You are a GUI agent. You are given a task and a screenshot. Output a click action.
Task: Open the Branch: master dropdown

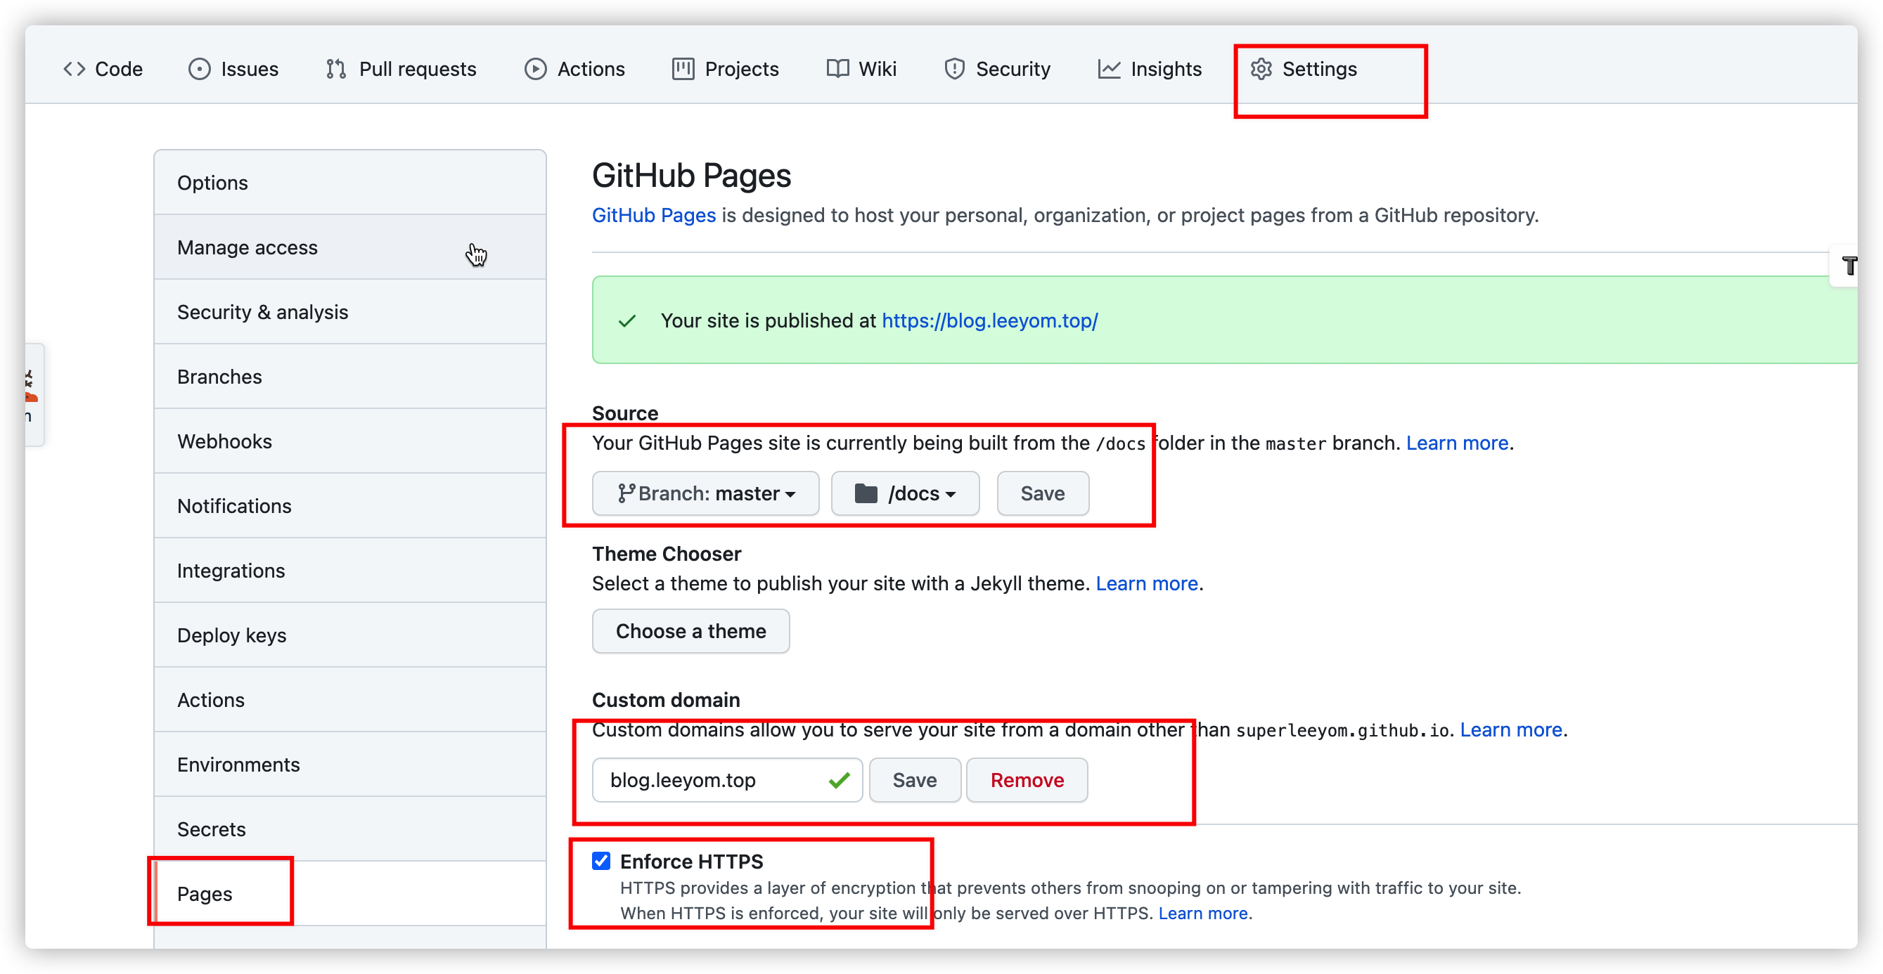(705, 493)
